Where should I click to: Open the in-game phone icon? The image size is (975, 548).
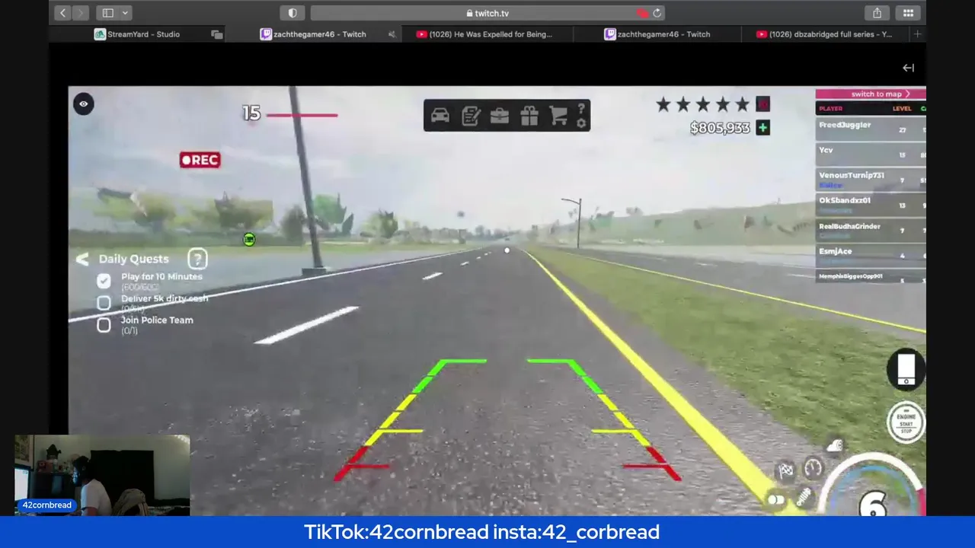tap(906, 369)
